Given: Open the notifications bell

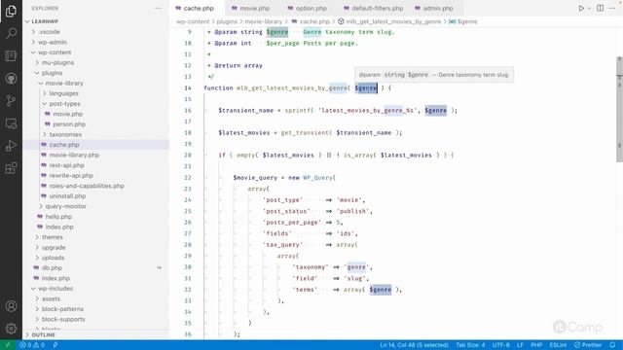Looking at the screenshot, I should pos(612,345).
